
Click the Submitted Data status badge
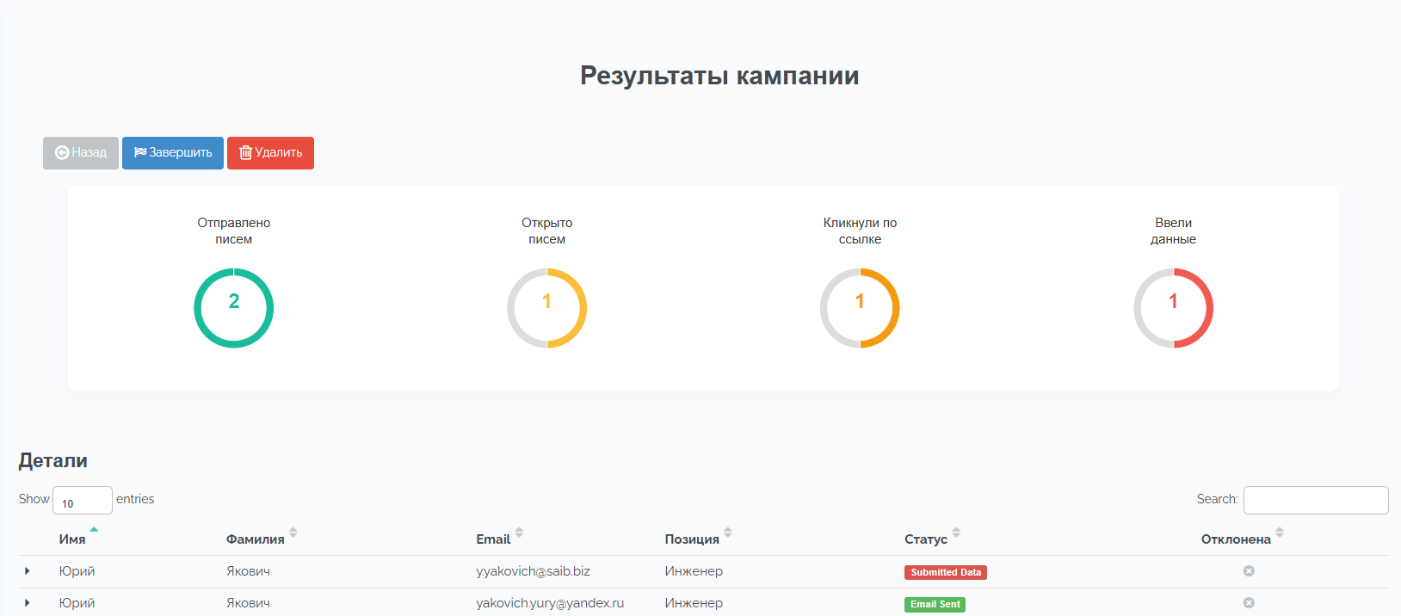coord(945,573)
